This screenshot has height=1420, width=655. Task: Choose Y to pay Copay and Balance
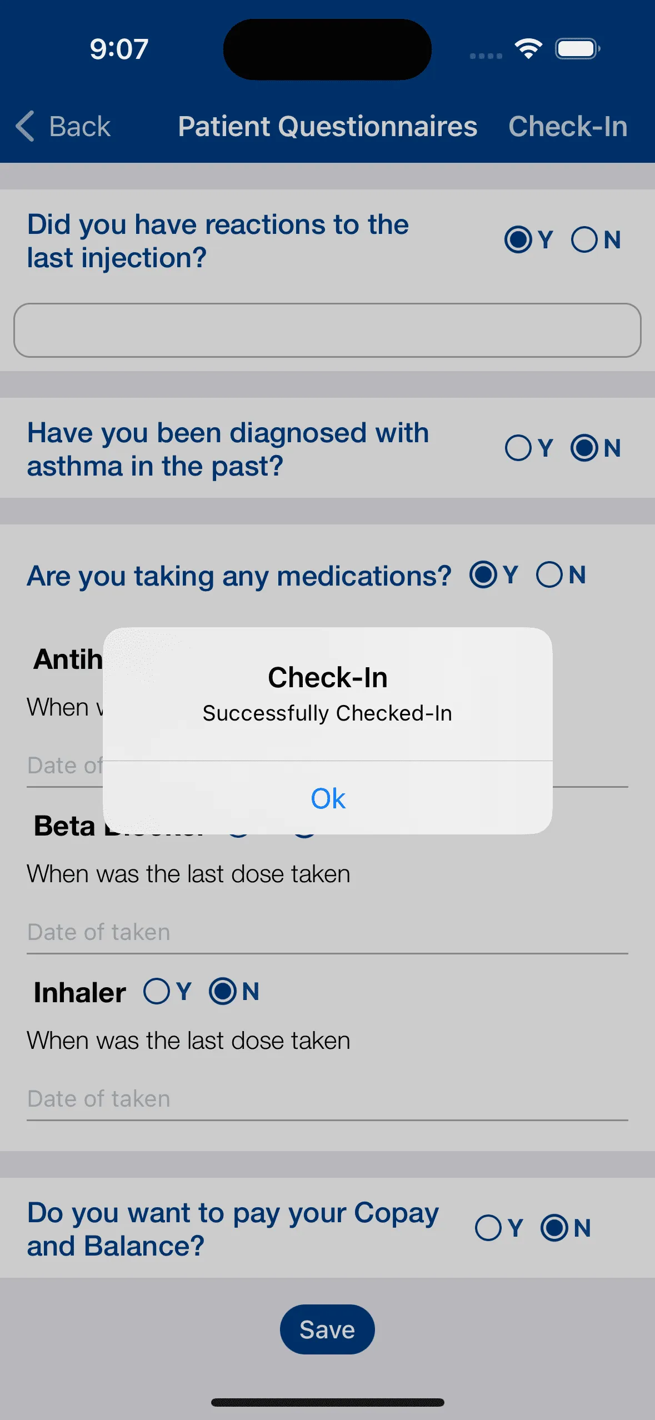489,1228
